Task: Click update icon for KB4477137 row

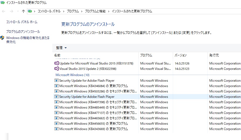Action: (x=57, y=113)
